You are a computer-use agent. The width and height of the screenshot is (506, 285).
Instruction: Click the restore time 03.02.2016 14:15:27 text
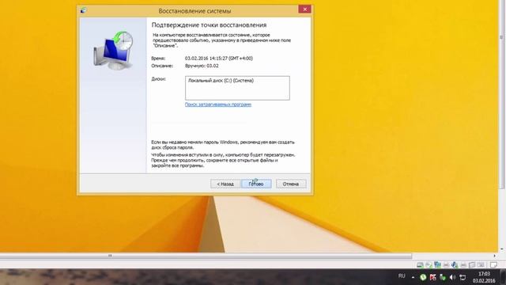tap(219, 59)
